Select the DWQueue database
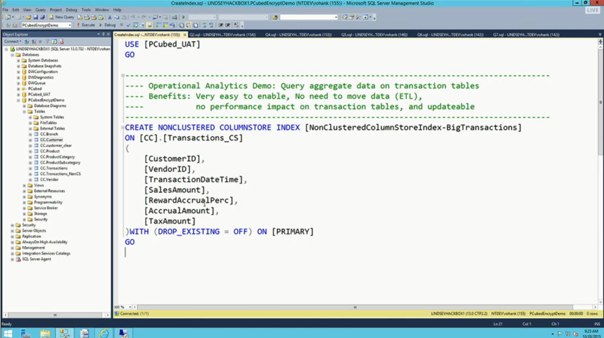 click(x=37, y=83)
